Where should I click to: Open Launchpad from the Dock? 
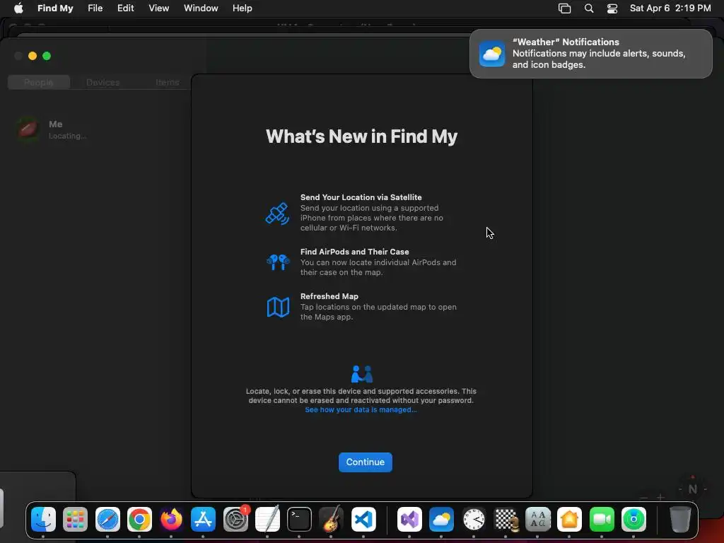pyautogui.click(x=75, y=520)
